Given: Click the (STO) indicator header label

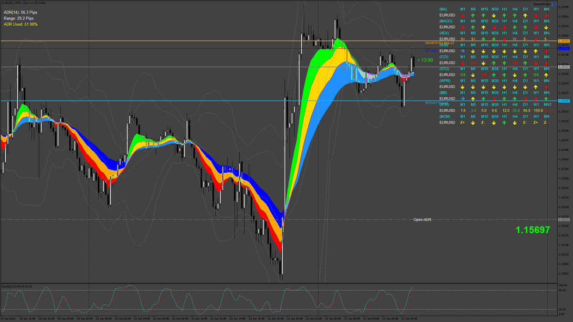Looking at the screenshot, I should click(445, 69).
